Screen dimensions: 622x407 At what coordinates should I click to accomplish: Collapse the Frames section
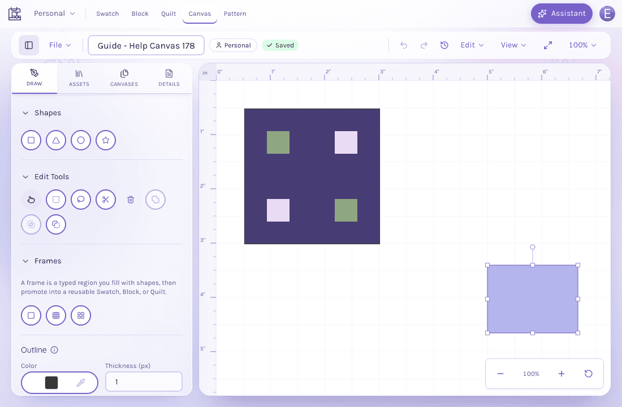pos(25,261)
